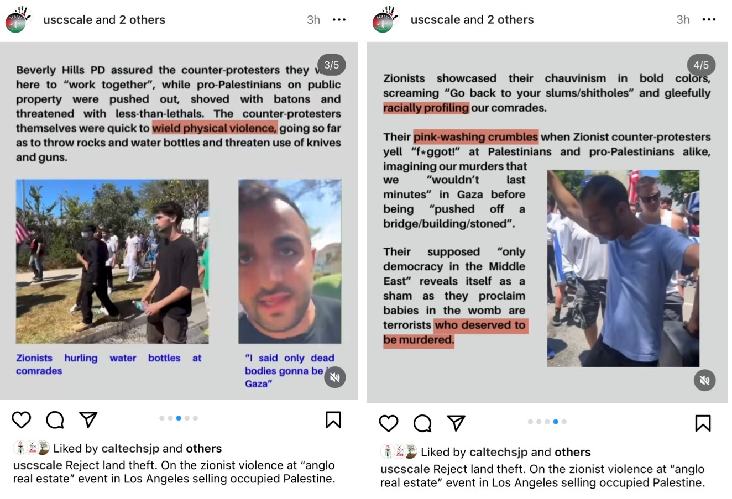Viewport: 732px width, 499px height.
Task: Jump to last slide dot on right carousel
Action: (x=564, y=422)
